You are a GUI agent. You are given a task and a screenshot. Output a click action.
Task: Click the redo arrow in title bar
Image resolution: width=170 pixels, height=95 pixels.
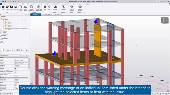[x=11, y=1]
